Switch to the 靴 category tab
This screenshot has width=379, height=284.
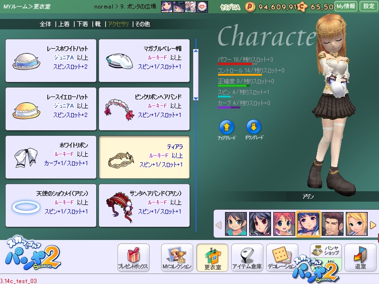[x=99, y=24]
